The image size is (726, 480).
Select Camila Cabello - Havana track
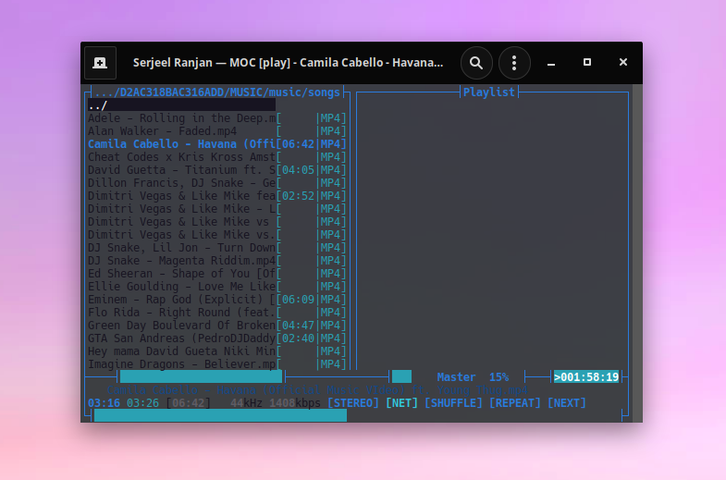click(216, 144)
